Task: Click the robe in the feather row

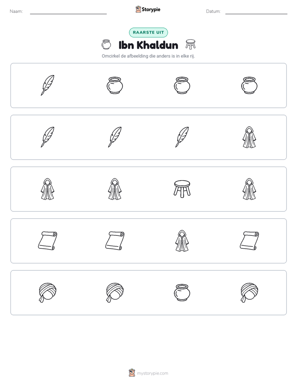Action: click(x=249, y=137)
